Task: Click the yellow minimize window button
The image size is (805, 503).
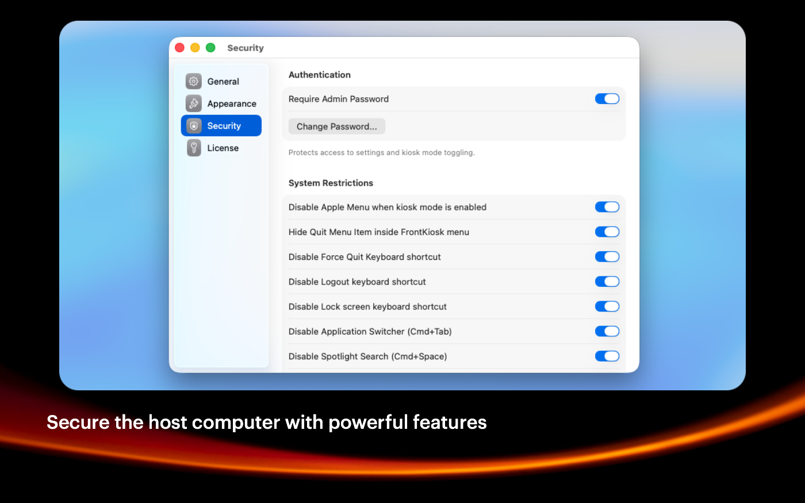Action: [x=195, y=48]
